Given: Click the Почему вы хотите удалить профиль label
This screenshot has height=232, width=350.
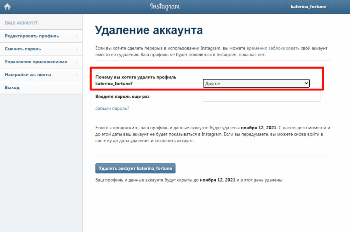Looking at the screenshot, I should [136, 80].
